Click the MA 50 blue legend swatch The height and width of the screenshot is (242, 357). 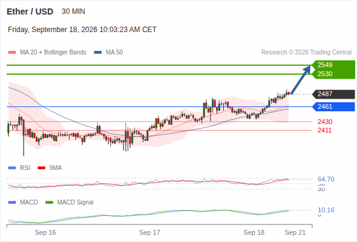tap(97, 53)
